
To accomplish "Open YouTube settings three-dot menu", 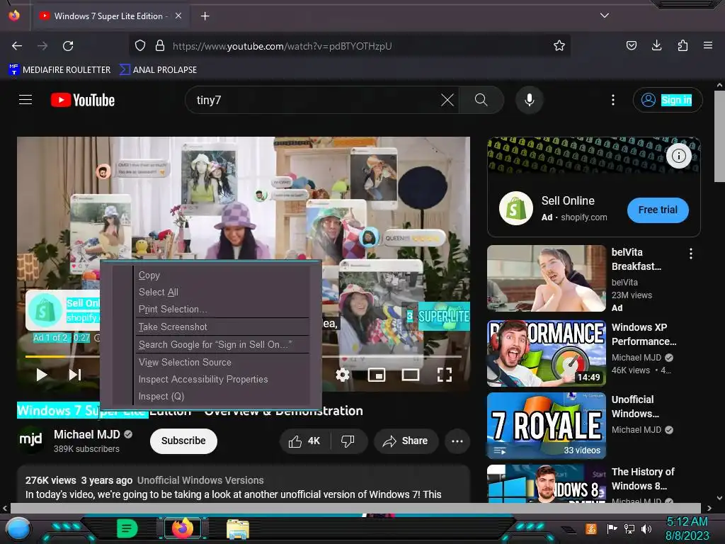I will pos(613,100).
